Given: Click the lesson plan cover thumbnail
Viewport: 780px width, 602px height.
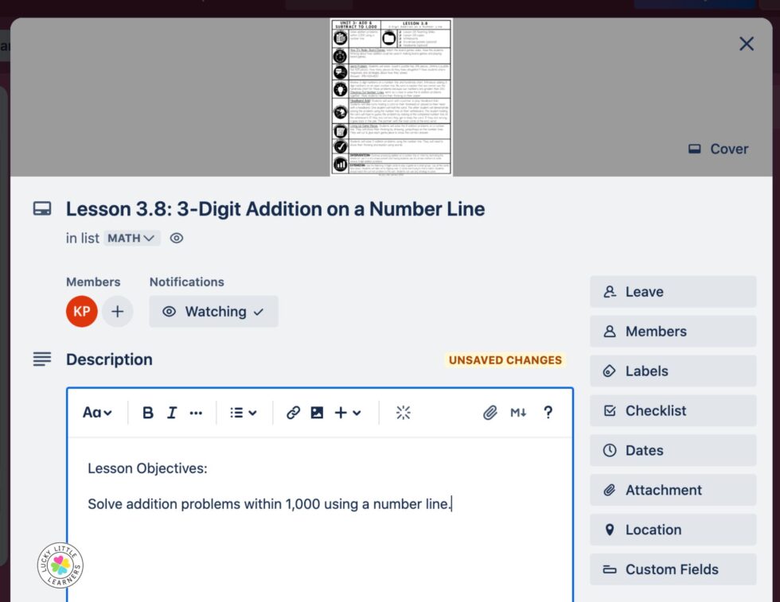Looking at the screenshot, I should tap(390, 95).
